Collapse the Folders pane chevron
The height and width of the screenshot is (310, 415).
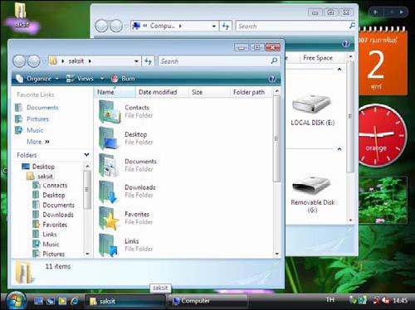pyautogui.click(x=86, y=155)
